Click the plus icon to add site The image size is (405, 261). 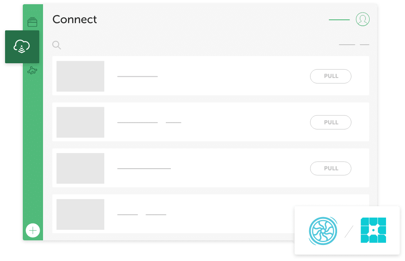coord(32,231)
